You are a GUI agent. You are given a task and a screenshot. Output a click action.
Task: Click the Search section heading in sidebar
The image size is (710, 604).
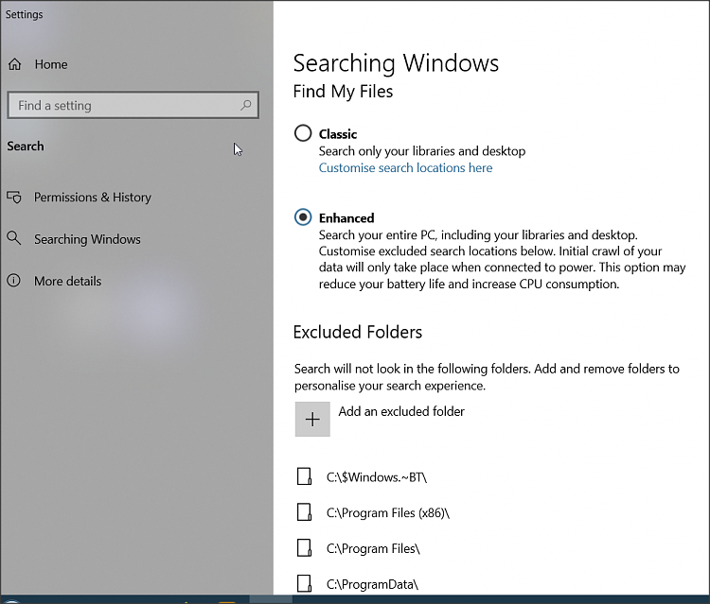[26, 146]
